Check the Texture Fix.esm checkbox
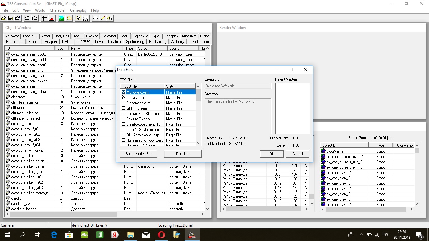 tap(123, 119)
